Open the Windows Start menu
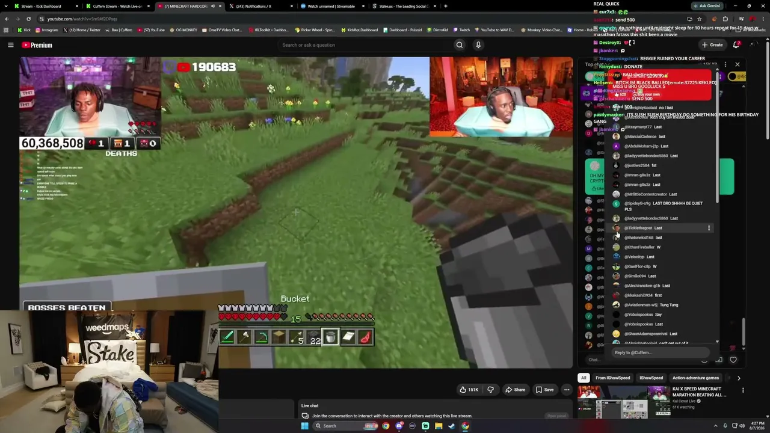Image resolution: width=770 pixels, height=433 pixels. [x=305, y=426]
